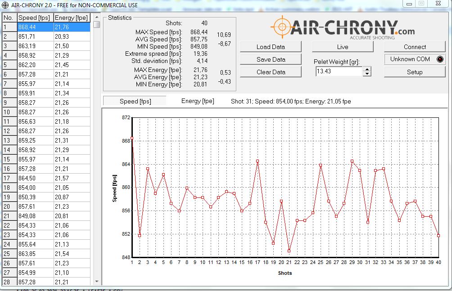Open the Setup dialog
The width and height of the screenshot is (452, 291).
point(415,72)
